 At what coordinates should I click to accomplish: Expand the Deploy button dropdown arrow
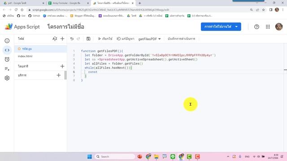236,27
